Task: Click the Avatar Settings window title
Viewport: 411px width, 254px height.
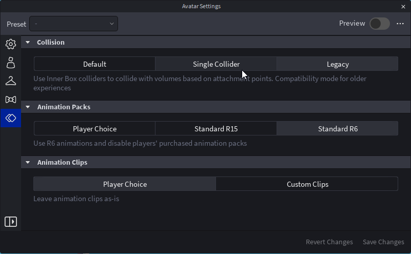Action: click(201, 6)
